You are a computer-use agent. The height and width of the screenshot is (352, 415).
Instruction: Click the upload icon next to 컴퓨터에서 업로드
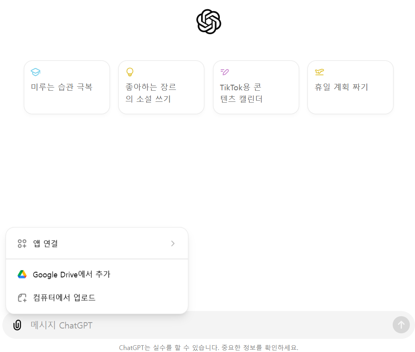[x=22, y=298]
